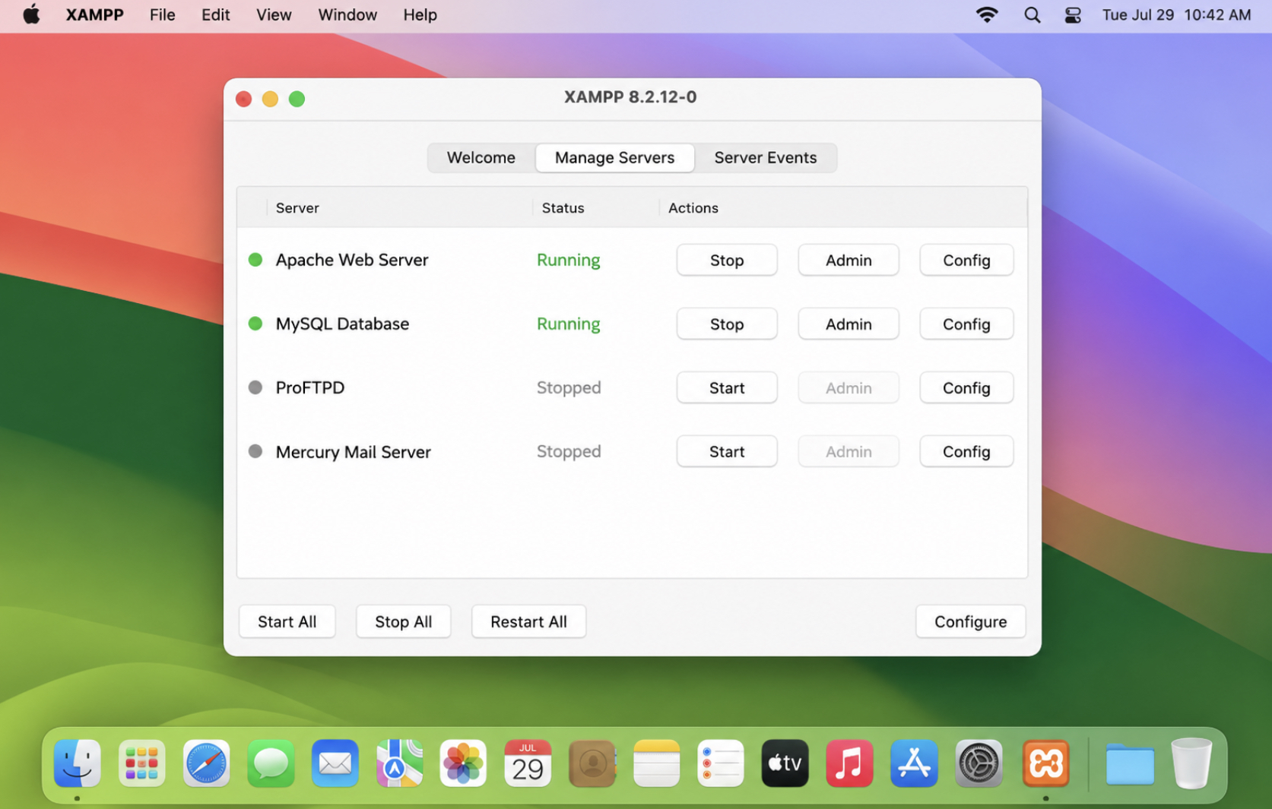Open Control Center icon
This screenshot has height=809, width=1272.
(1073, 14)
